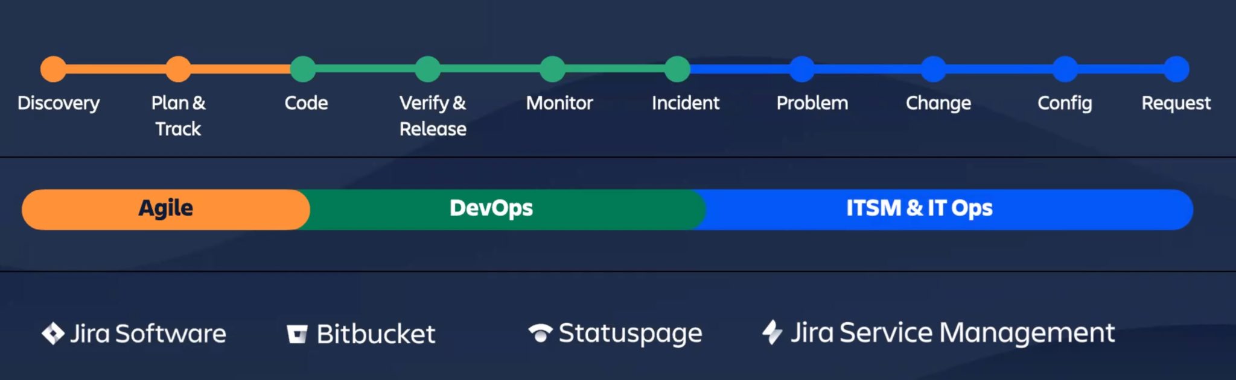Select the orange Agile segment
This screenshot has height=380, width=1236.
166,210
